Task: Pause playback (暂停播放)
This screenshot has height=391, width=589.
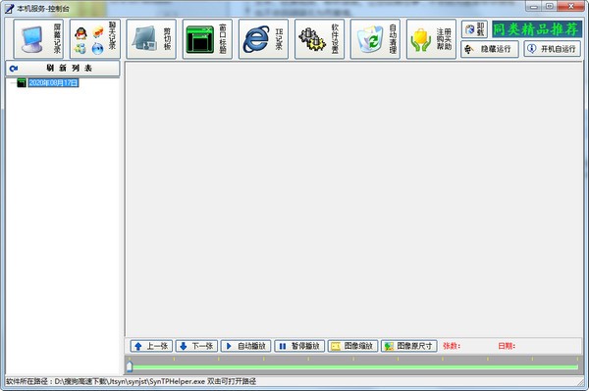Action: point(299,346)
